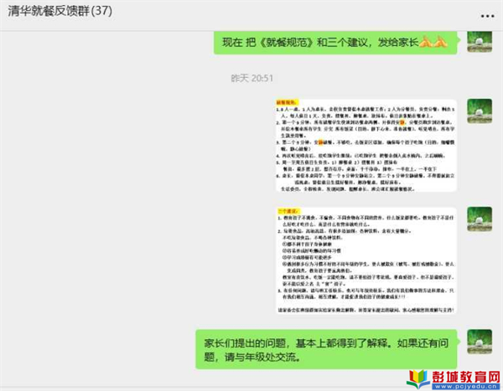Screen dimensions: 503x391
Task: Click avatar beside the 就餐规范 和三个建议 message
Action: [480, 42]
